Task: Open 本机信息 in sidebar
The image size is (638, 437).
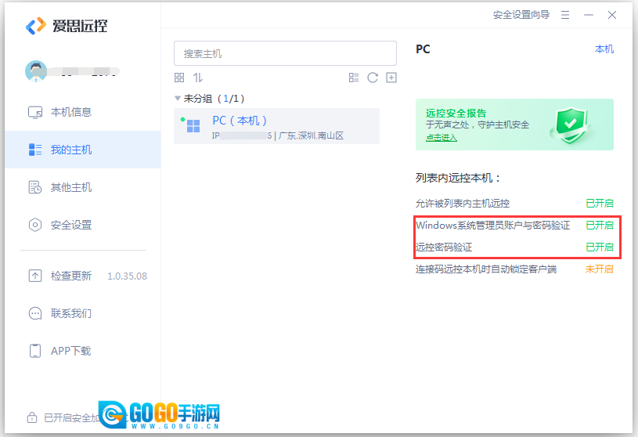Action: pyautogui.click(x=70, y=112)
